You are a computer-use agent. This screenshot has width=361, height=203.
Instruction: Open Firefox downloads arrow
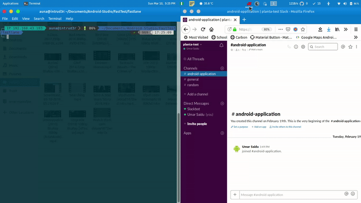[x=329, y=29]
